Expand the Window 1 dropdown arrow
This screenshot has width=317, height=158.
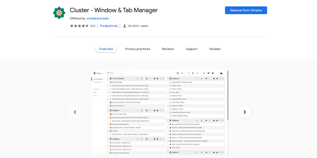click(163, 111)
